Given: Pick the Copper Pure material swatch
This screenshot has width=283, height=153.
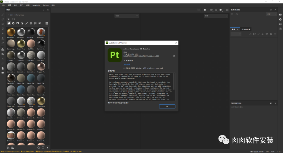Looking at the screenshot, I should [41, 67].
